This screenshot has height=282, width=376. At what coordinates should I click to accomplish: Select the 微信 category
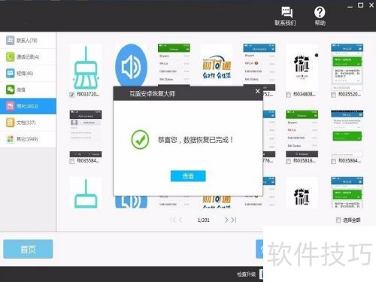point(28,89)
